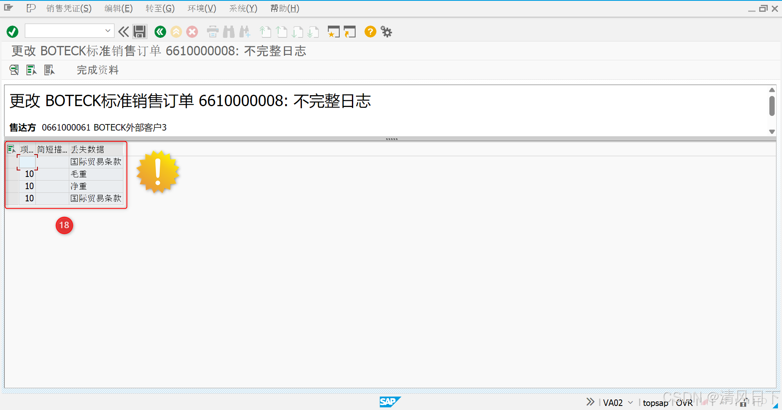
Task: Click the header scroll down arrow
Action: pyautogui.click(x=771, y=131)
